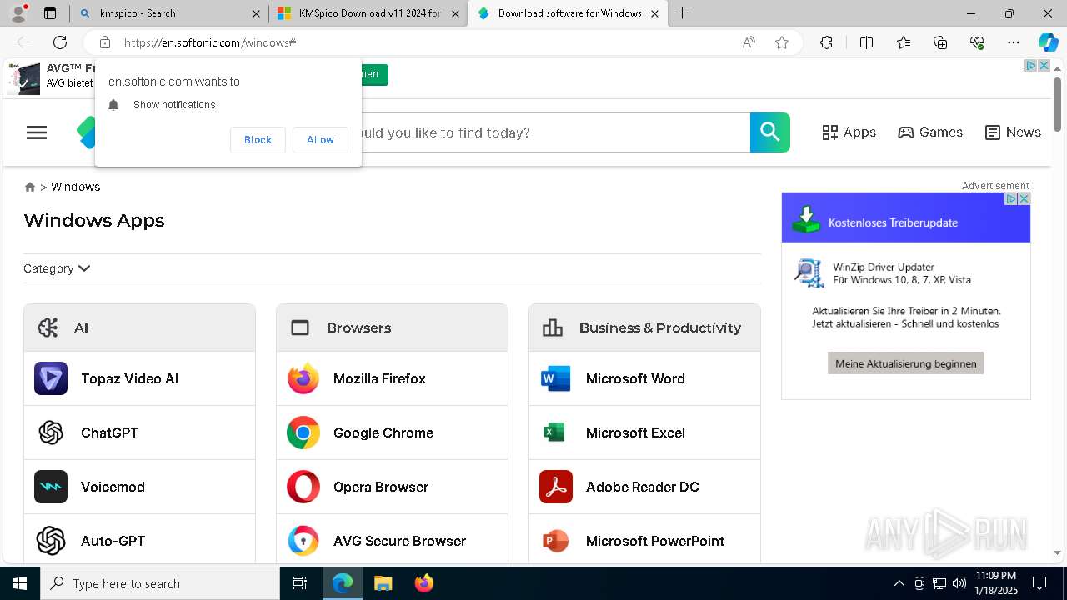
Task: Open Task View on the taskbar
Action: click(300, 583)
